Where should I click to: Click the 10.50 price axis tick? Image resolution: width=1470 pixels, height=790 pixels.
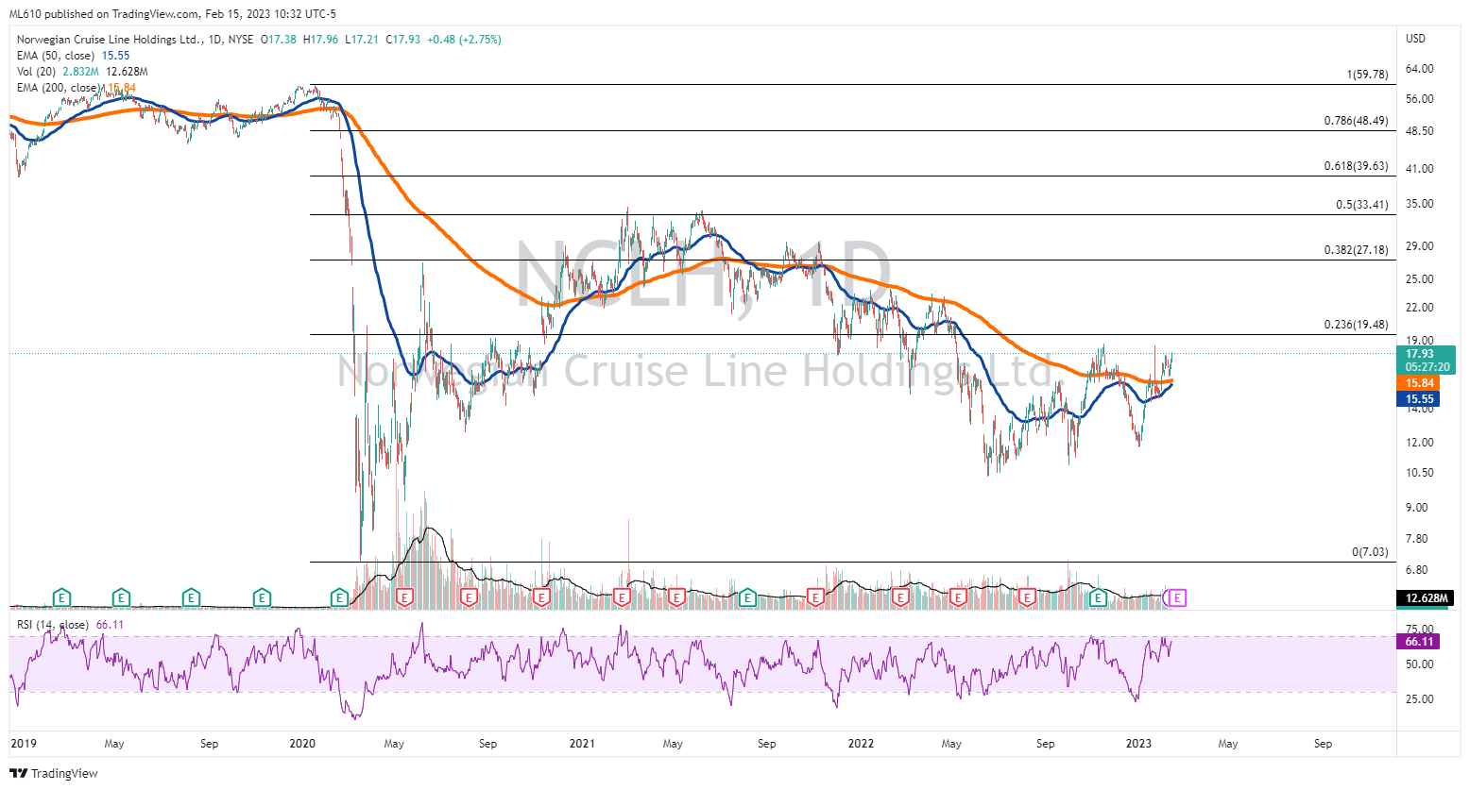tap(1419, 473)
